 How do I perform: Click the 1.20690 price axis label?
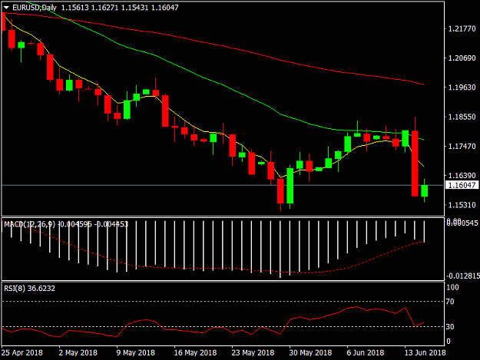(462, 58)
